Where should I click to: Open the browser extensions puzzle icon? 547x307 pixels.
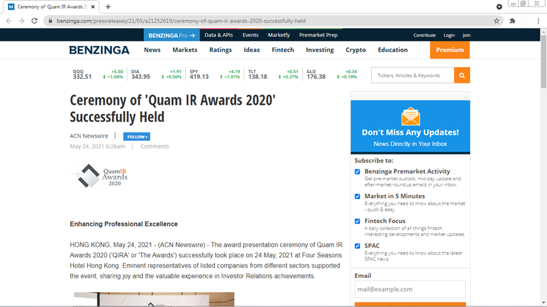513,21
